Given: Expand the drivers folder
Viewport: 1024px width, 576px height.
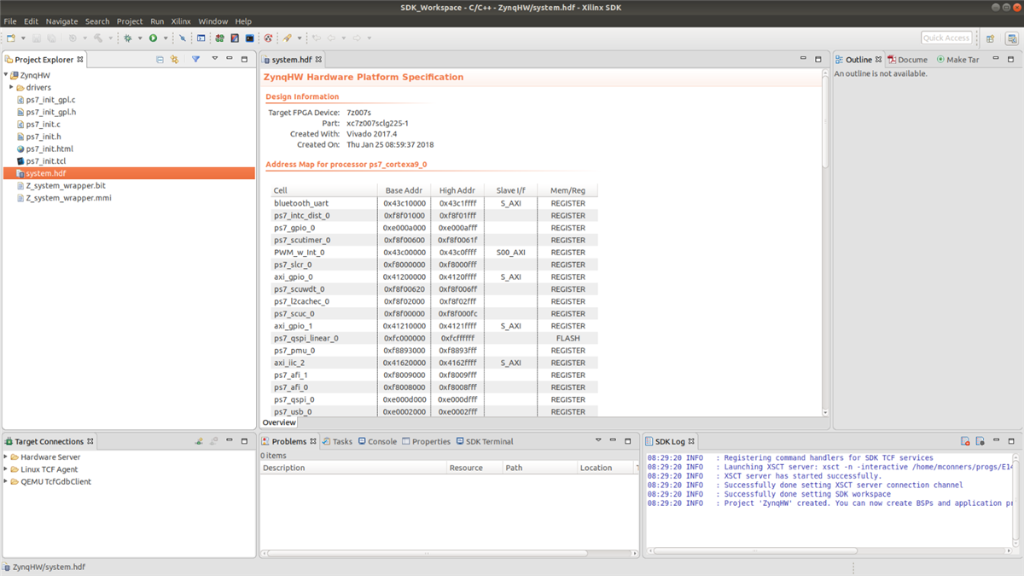Looking at the screenshot, I should point(11,87).
